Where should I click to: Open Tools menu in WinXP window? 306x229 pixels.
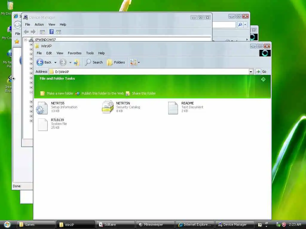(x=90, y=53)
